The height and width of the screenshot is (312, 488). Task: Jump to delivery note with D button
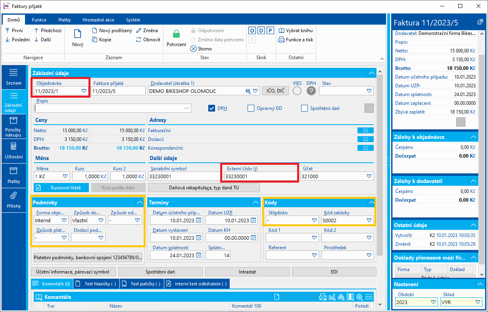261,31
